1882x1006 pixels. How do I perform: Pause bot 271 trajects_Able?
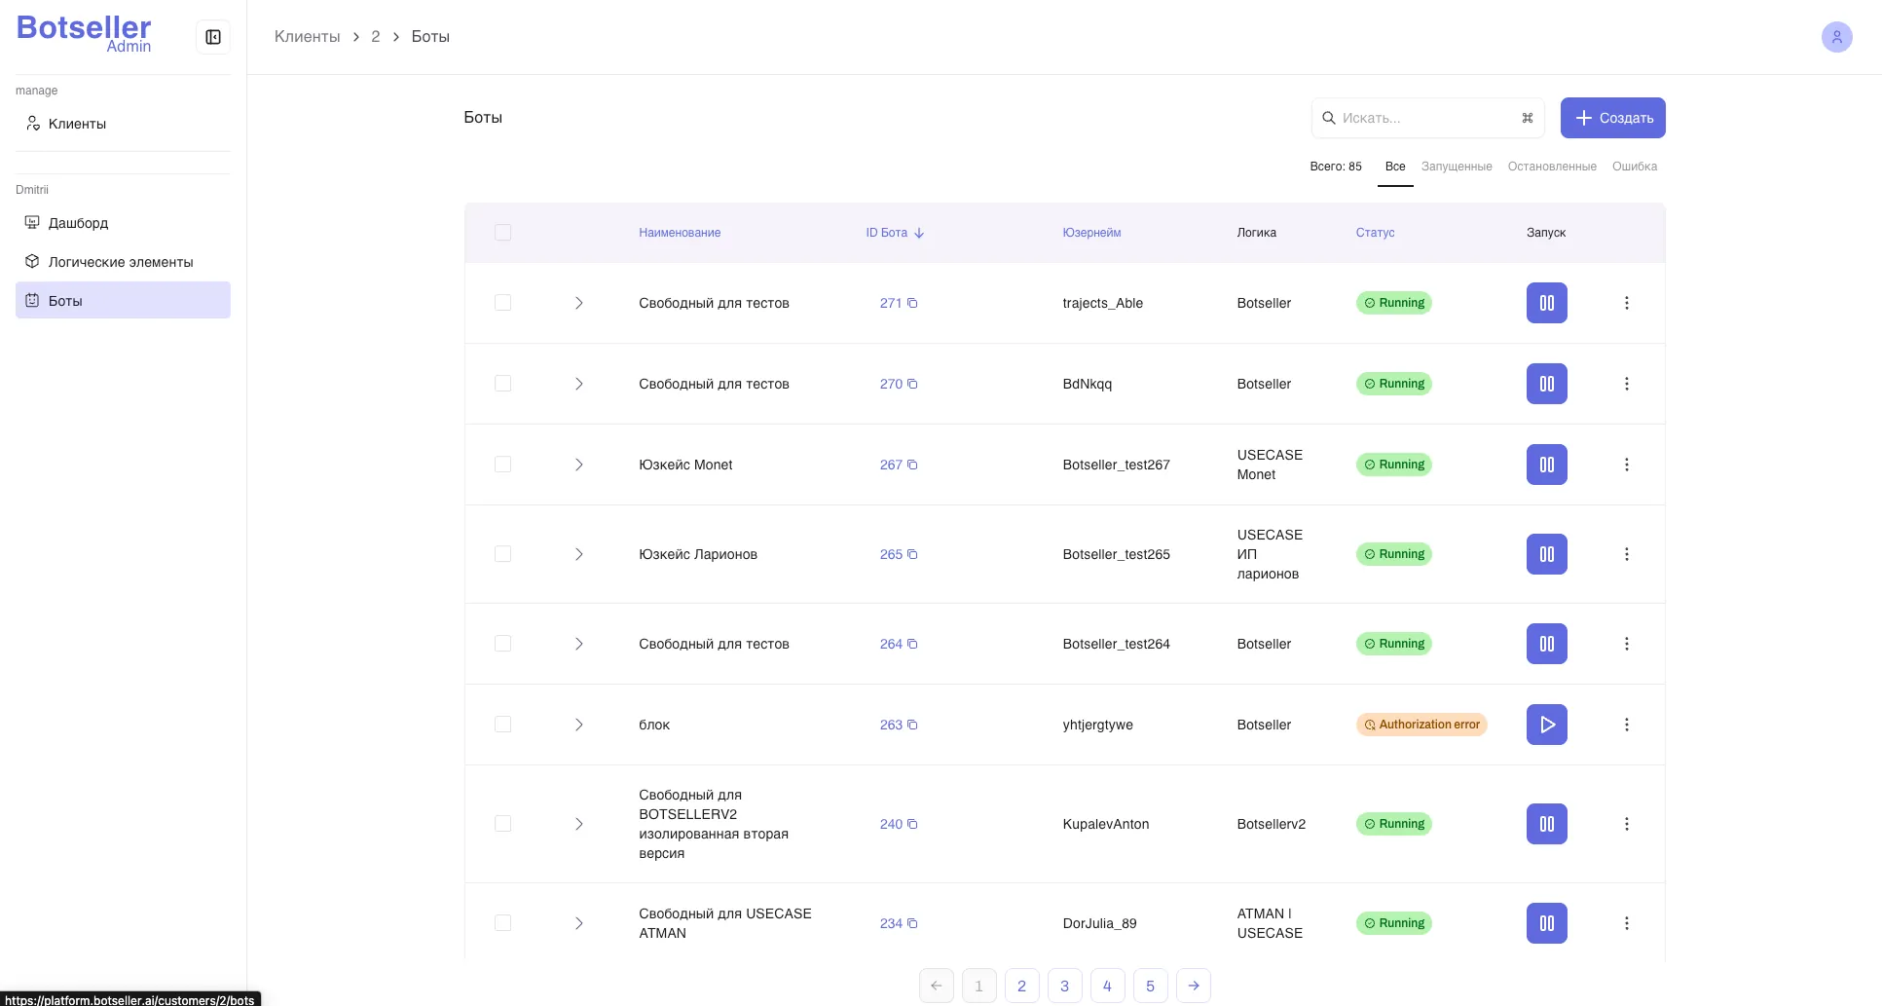click(1546, 303)
